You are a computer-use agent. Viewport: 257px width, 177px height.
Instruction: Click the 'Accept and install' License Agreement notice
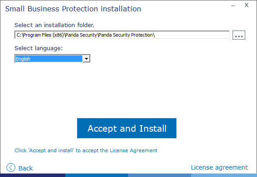click(x=86, y=150)
